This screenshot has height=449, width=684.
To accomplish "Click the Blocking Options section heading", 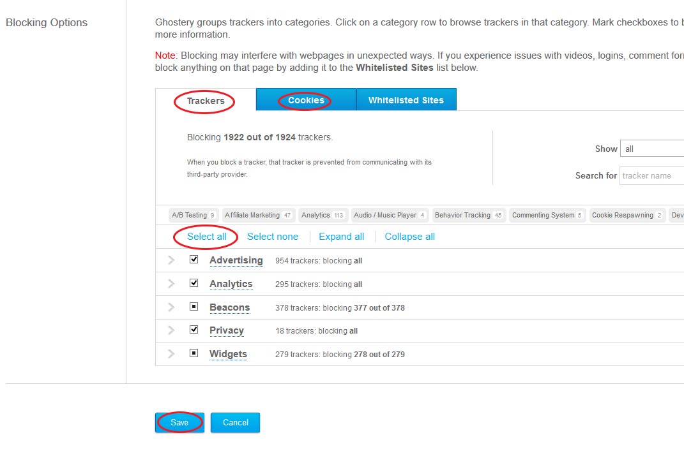I will [47, 23].
